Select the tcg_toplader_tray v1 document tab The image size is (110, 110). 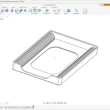coord(50,5)
